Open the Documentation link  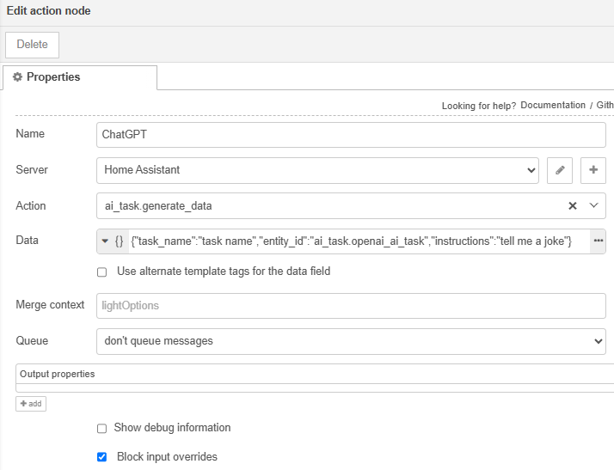(553, 106)
